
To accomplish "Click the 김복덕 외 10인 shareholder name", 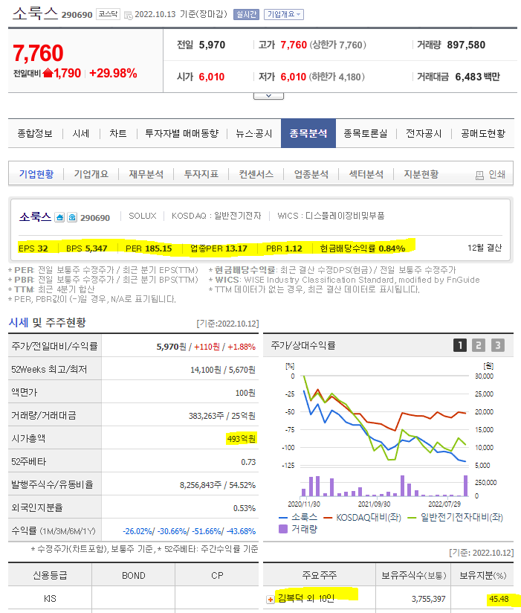I will pyautogui.click(x=306, y=599).
